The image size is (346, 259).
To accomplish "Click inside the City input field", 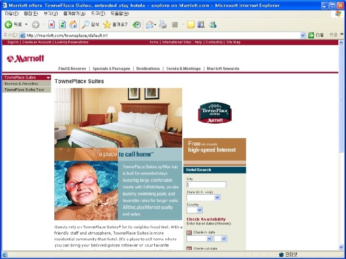I will (206, 185).
